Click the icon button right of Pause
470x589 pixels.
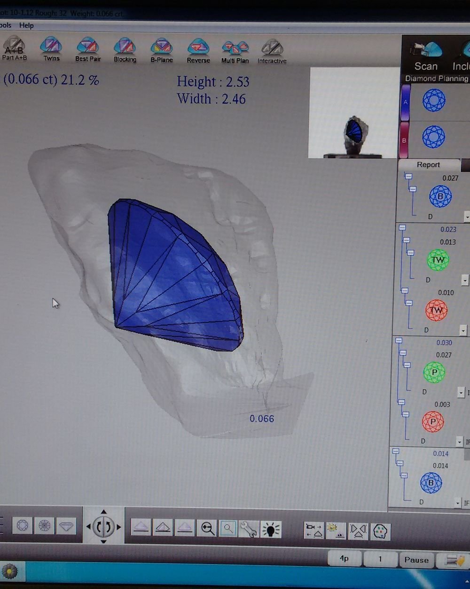(x=454, y=561)
